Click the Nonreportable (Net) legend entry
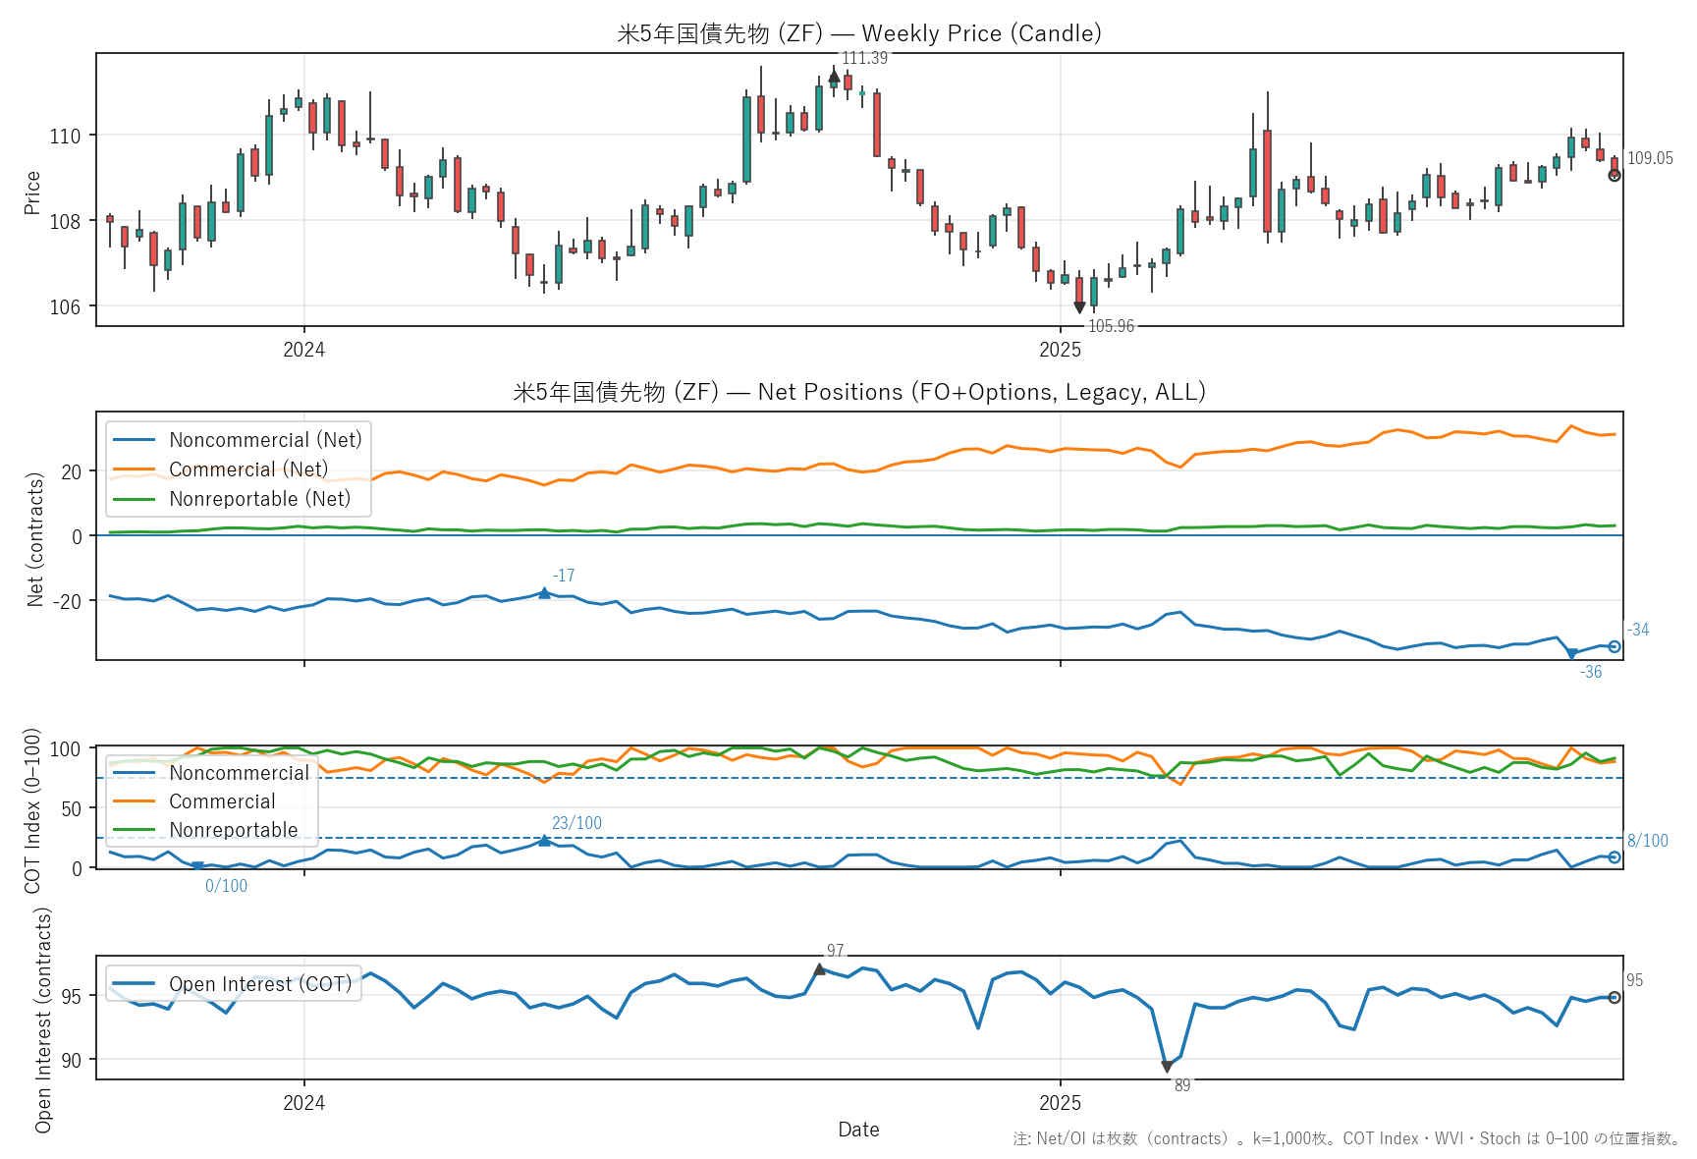The height and width of the screenshot is (1159, 1697). pyautogui.click(x=259, y=499)
